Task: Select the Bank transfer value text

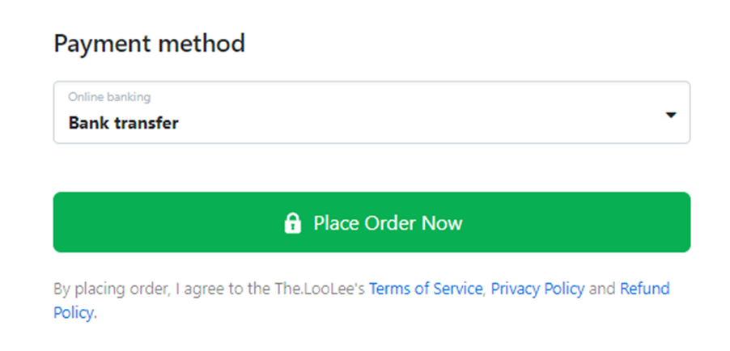Action: (123, 124)
